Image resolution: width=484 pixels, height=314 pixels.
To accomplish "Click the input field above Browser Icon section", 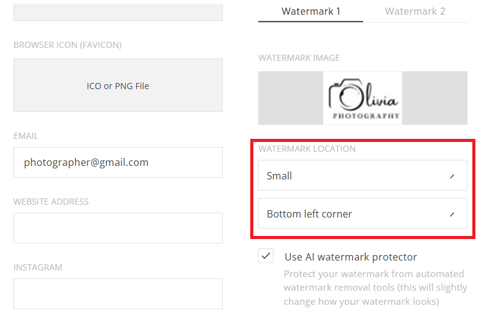I will (x=118, y=12).
